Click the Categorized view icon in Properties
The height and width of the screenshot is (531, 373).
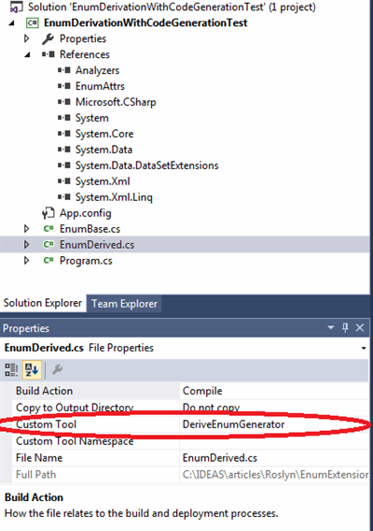(11, 370)
